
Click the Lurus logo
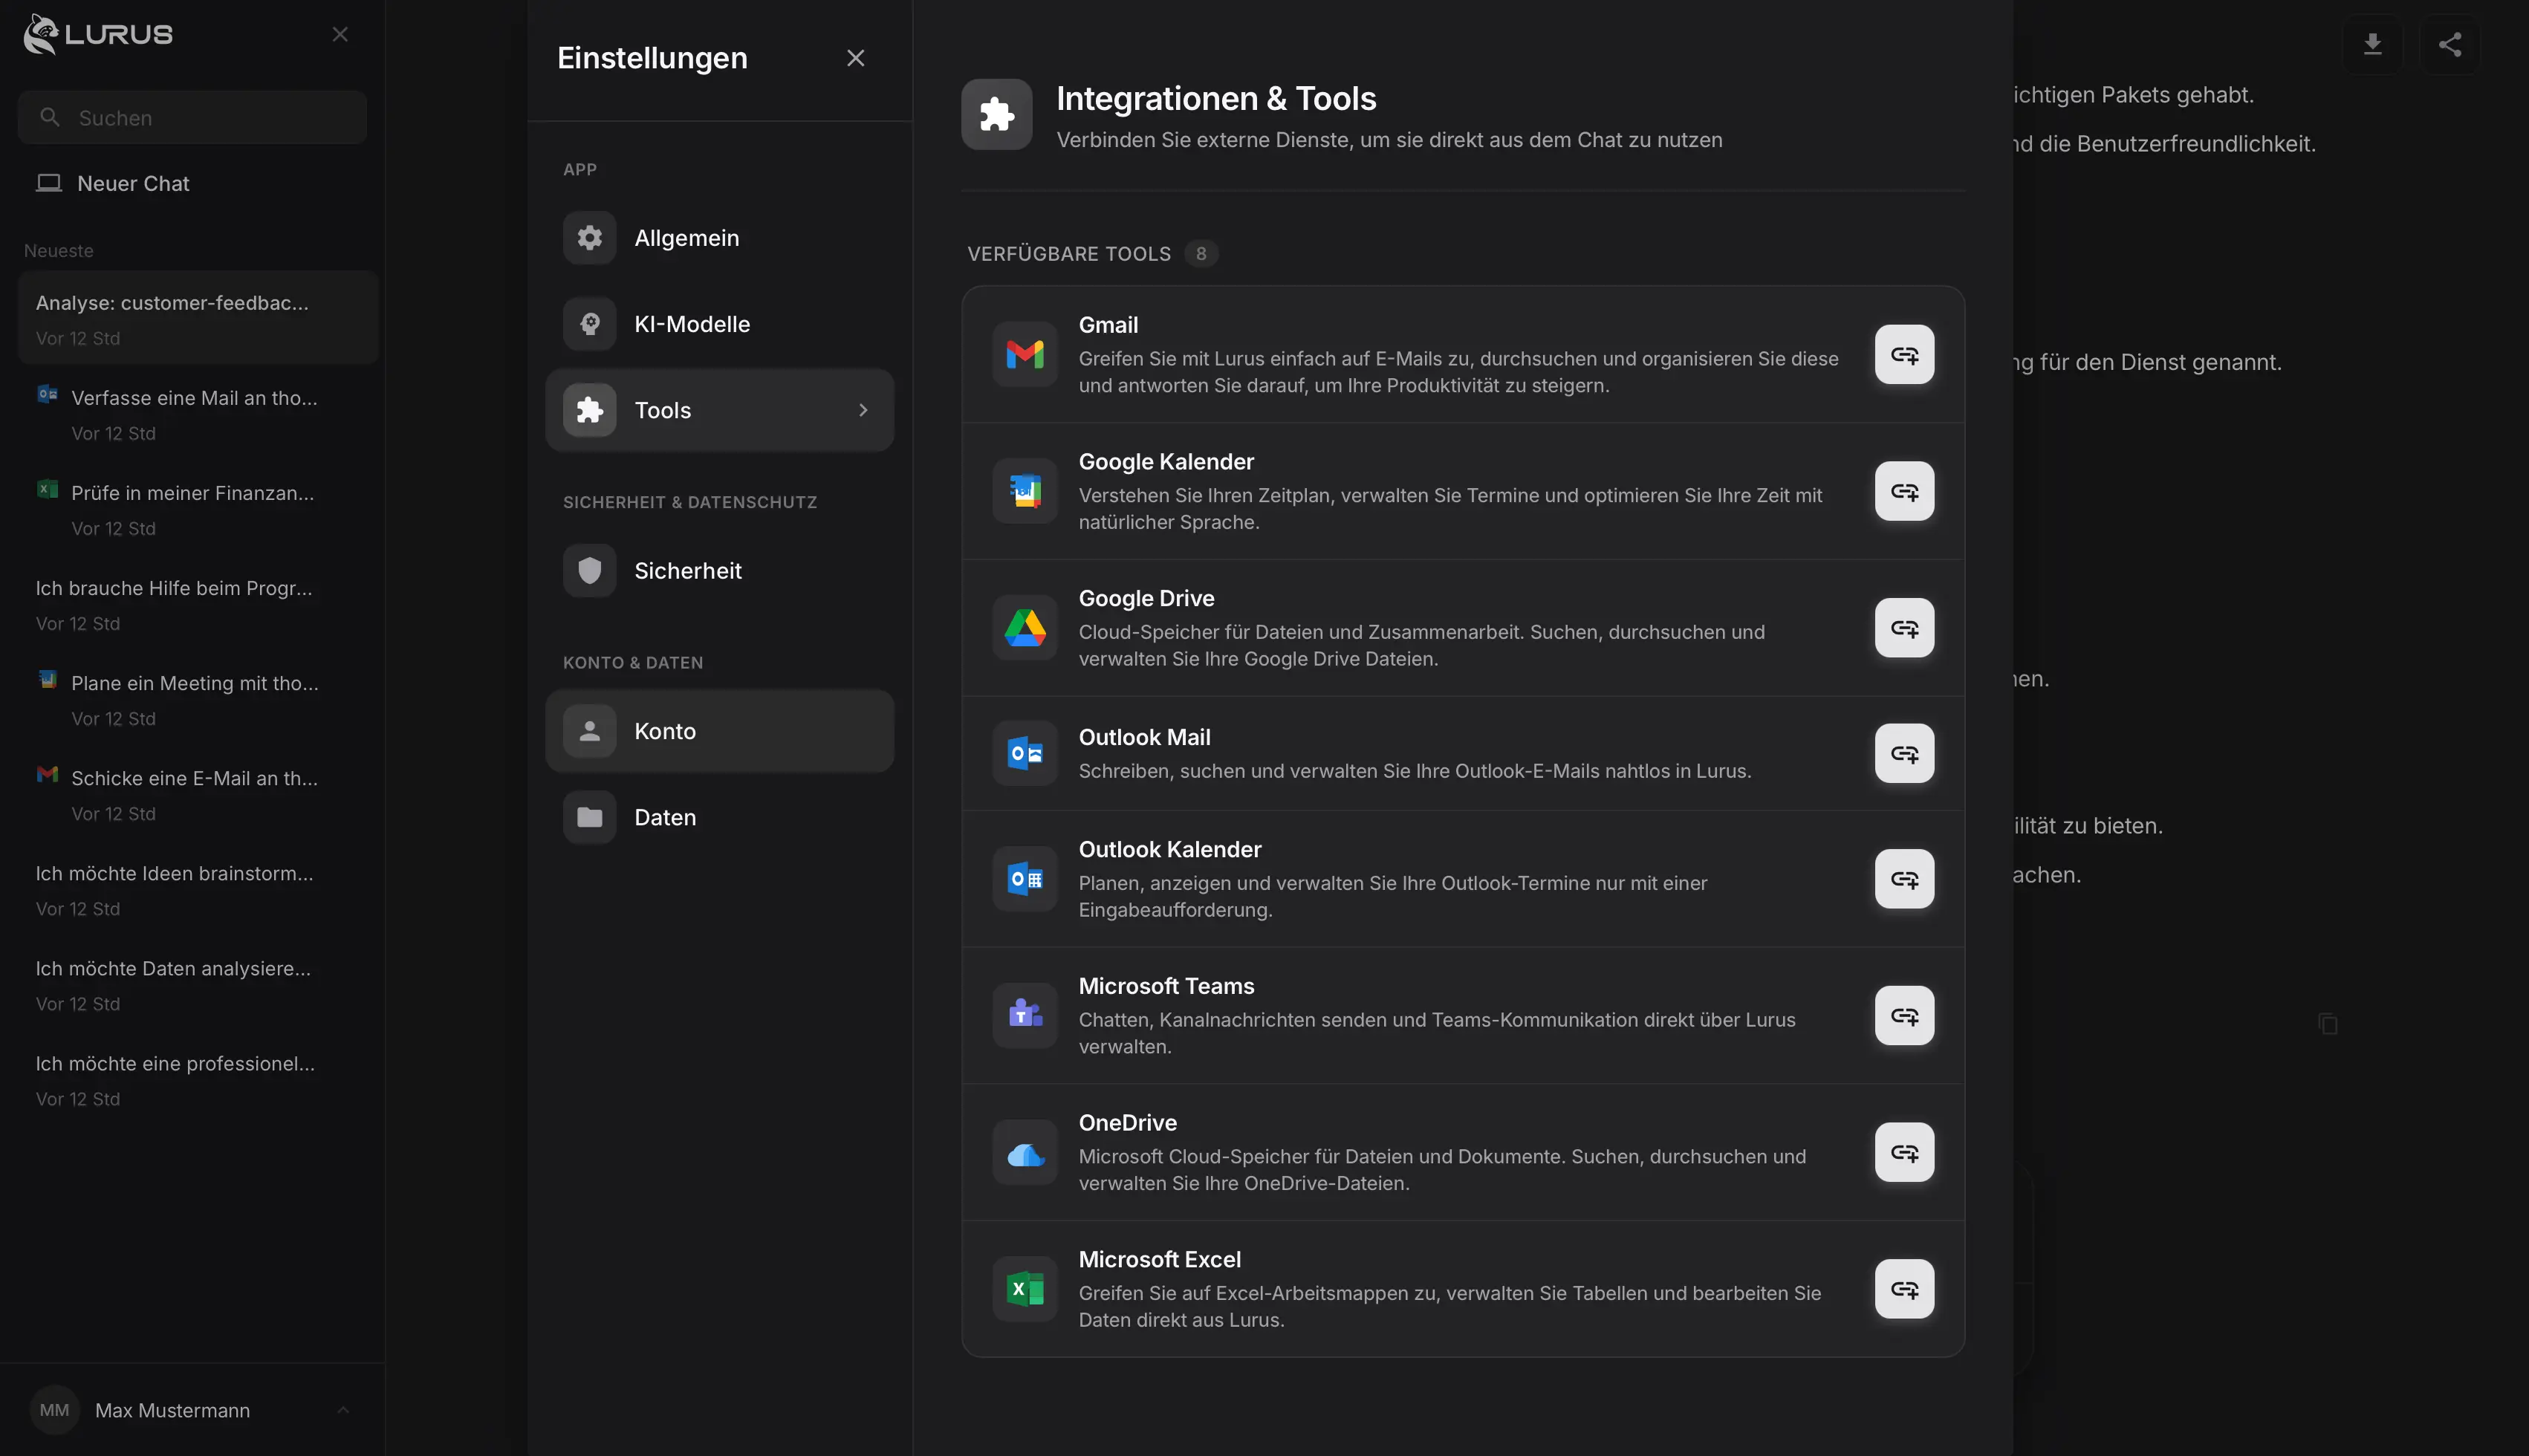[x=96, y=33]
